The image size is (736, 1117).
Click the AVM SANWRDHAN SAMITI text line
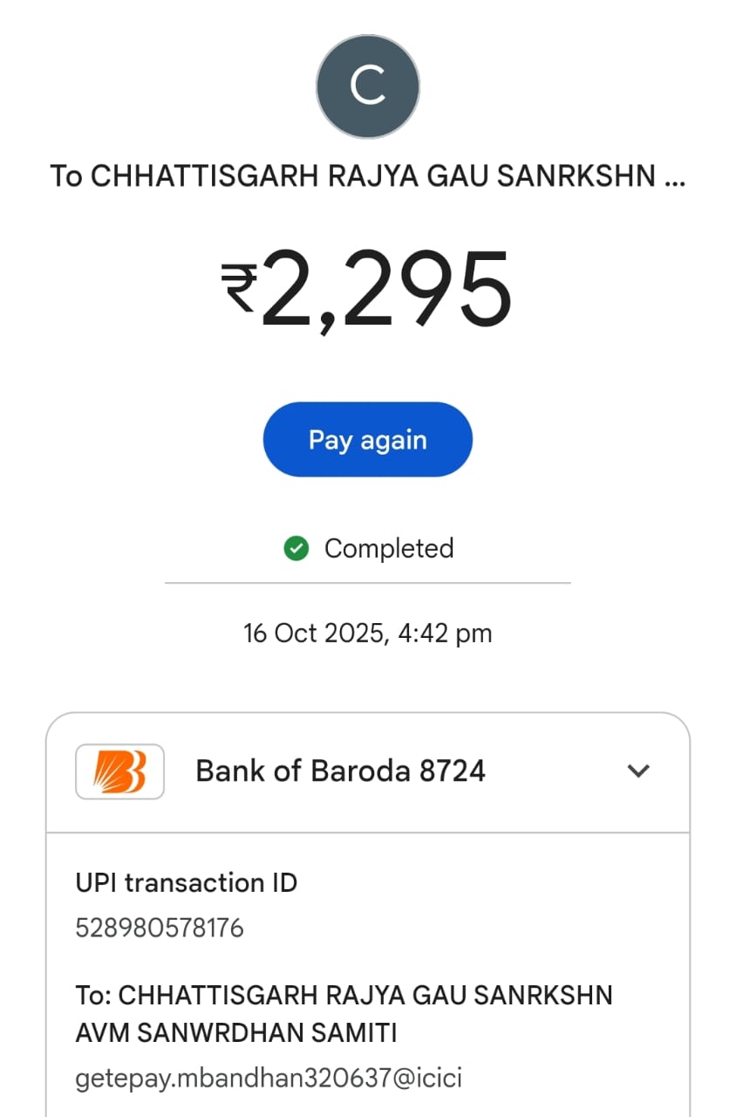[236, 1034]
